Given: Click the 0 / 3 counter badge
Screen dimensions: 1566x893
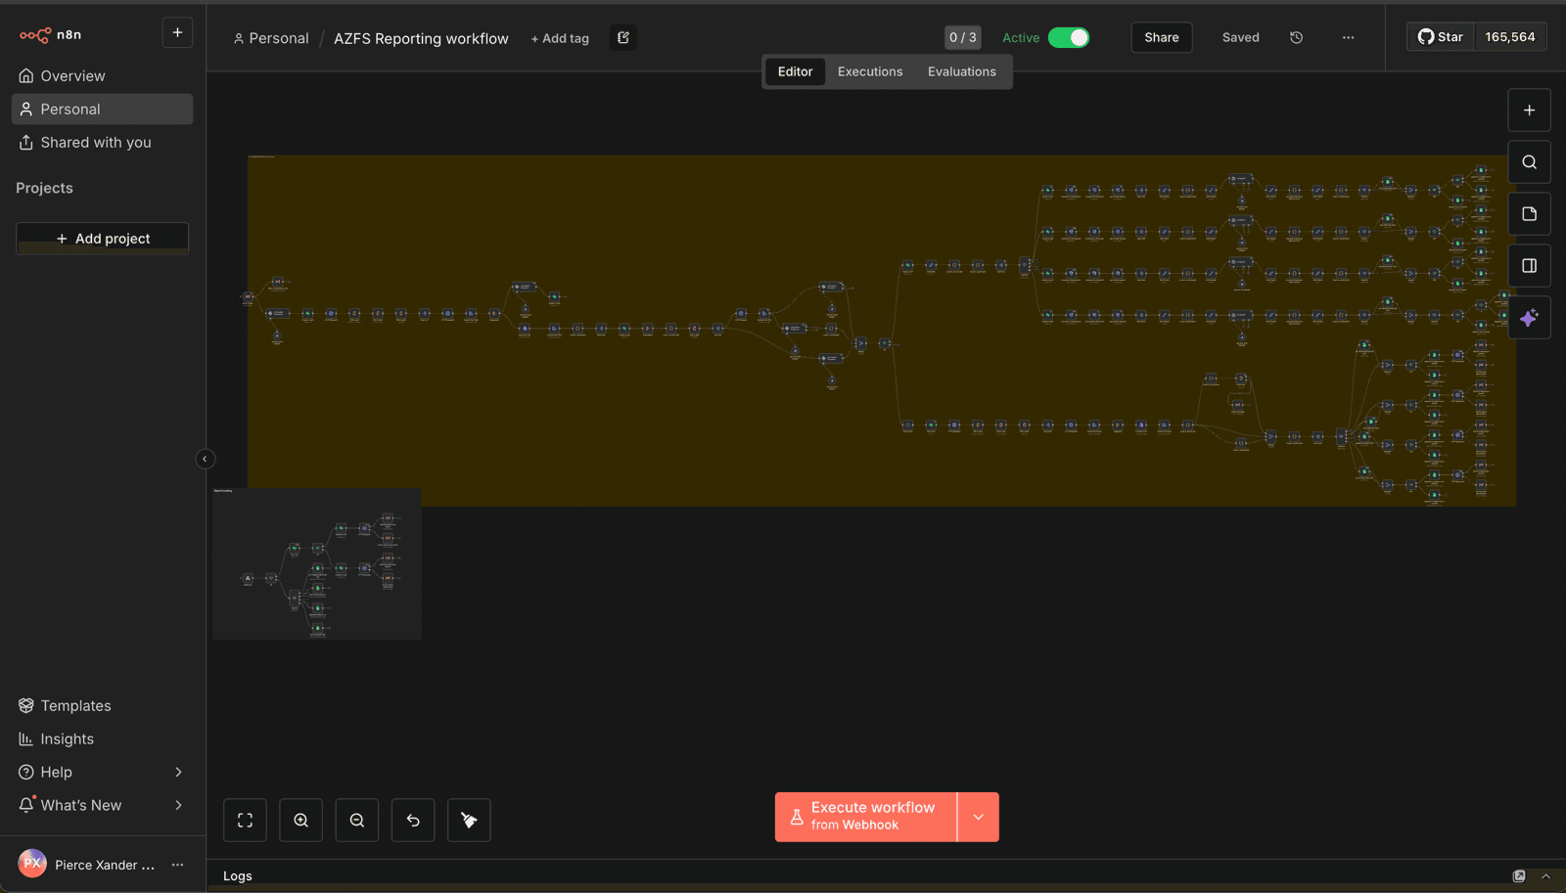Looking at the screenshot, I should pyautogui.click(x=963, y=37).
